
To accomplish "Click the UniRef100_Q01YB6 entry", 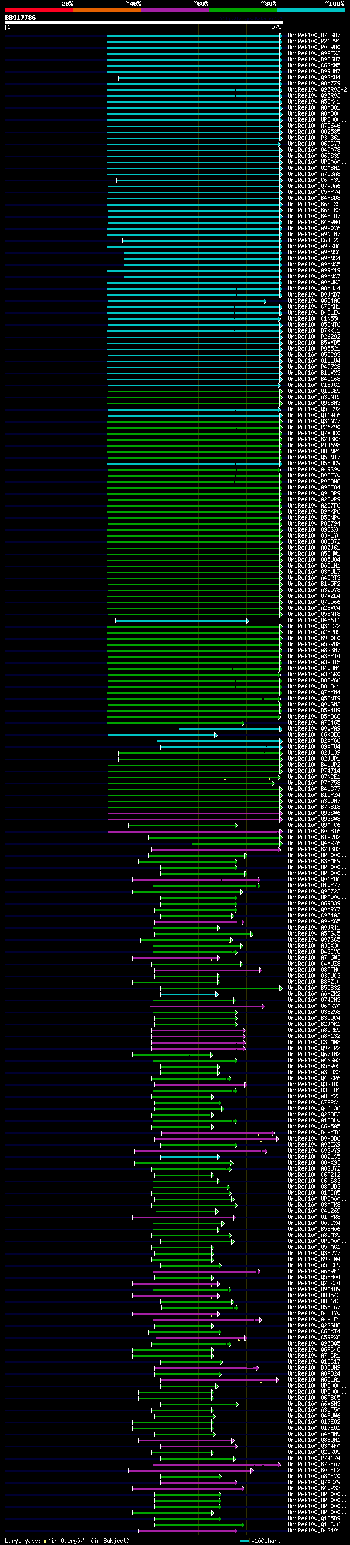I will (x=313, y=879).
